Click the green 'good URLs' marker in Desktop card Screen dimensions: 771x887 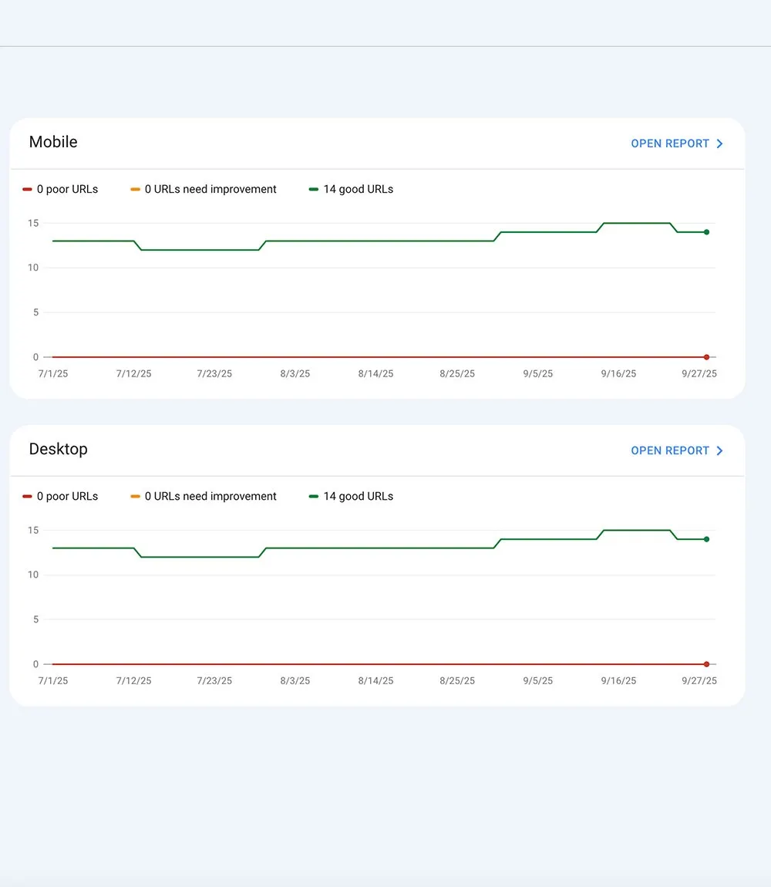click(x=312, y=496)
